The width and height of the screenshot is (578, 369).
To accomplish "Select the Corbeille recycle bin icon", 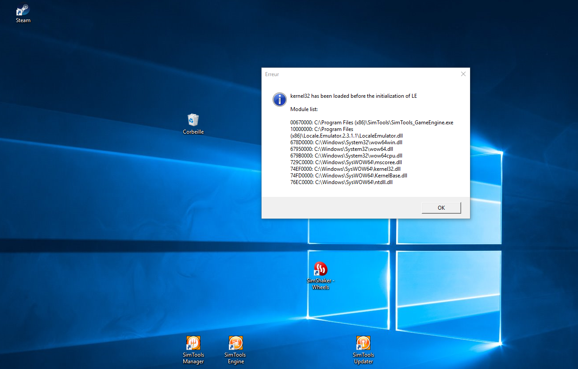I will (x=193, y=124).
